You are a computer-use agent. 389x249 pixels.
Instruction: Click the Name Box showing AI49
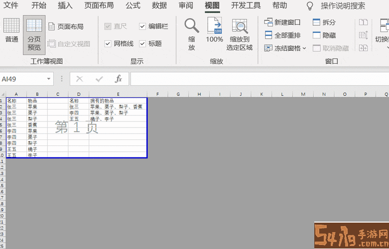point(23,79)
